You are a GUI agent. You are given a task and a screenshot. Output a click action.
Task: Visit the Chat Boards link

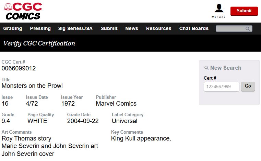click(x=194, y=29)
